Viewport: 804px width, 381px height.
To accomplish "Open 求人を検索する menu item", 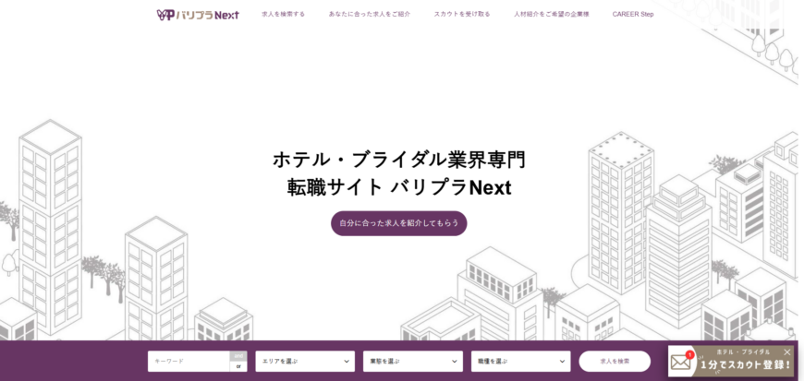I will coord(283,15).
